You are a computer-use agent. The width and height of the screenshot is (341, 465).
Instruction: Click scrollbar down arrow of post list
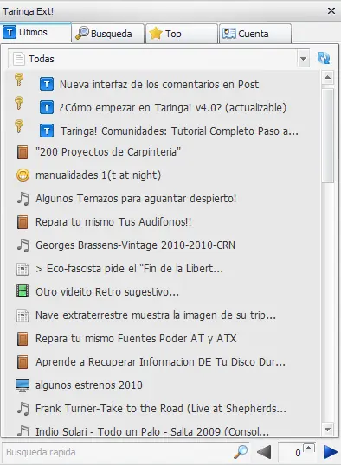point(328,429)
